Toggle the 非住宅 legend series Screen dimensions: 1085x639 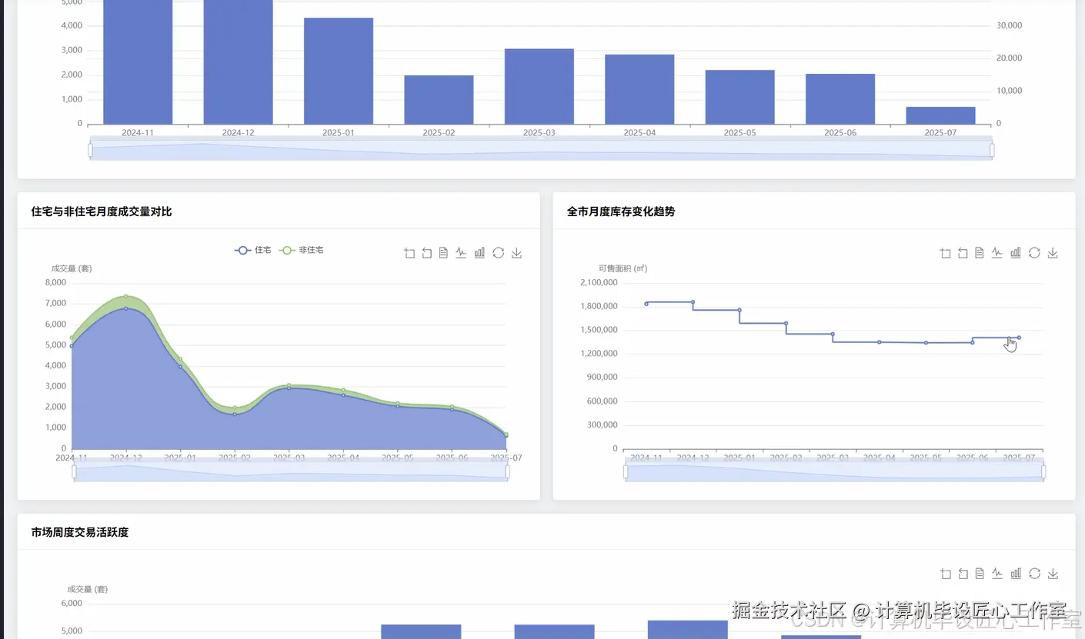(x=301, y=251)
